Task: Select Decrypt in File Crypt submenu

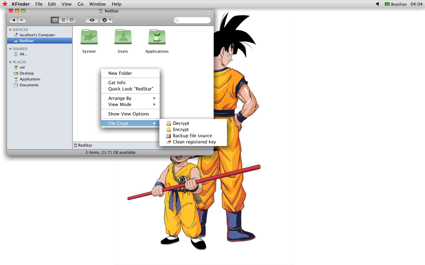Action: (x=193, y=123)
